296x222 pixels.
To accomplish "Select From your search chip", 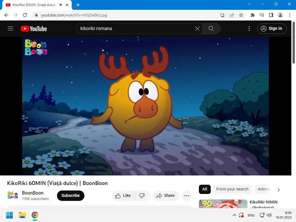I will coord(232,189).
